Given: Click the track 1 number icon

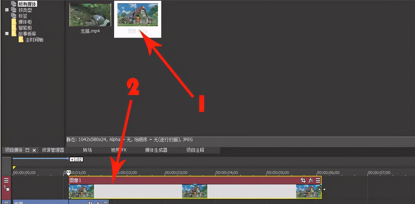Looking at the screenshot, I should pyautogui.click(x=6, y=188).
